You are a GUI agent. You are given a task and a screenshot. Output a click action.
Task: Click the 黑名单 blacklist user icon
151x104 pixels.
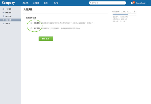[x=3, y=23]
